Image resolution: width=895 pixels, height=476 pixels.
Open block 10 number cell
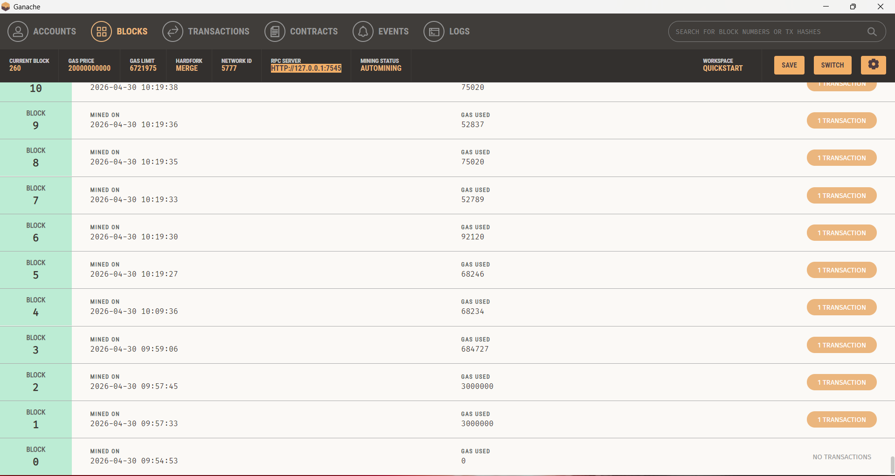tap(36, 92)
